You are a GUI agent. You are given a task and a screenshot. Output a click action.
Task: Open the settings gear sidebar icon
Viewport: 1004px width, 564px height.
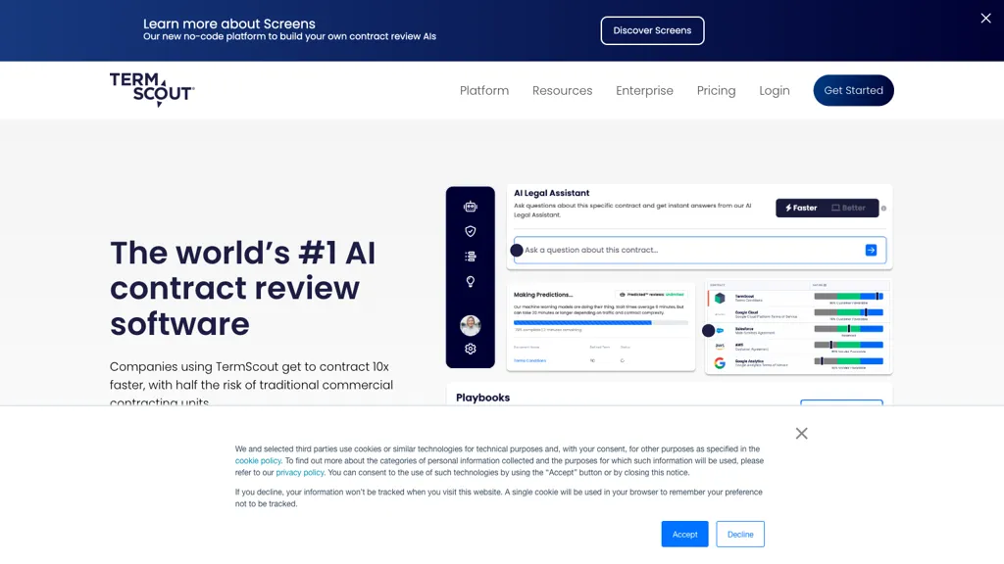470,349
